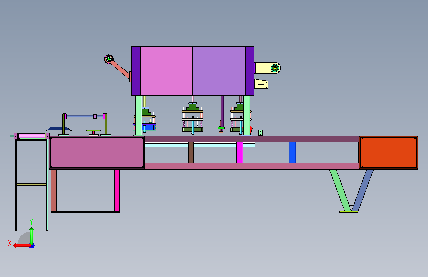Click the red piece beside the right green column

click(x=251, y=129)
